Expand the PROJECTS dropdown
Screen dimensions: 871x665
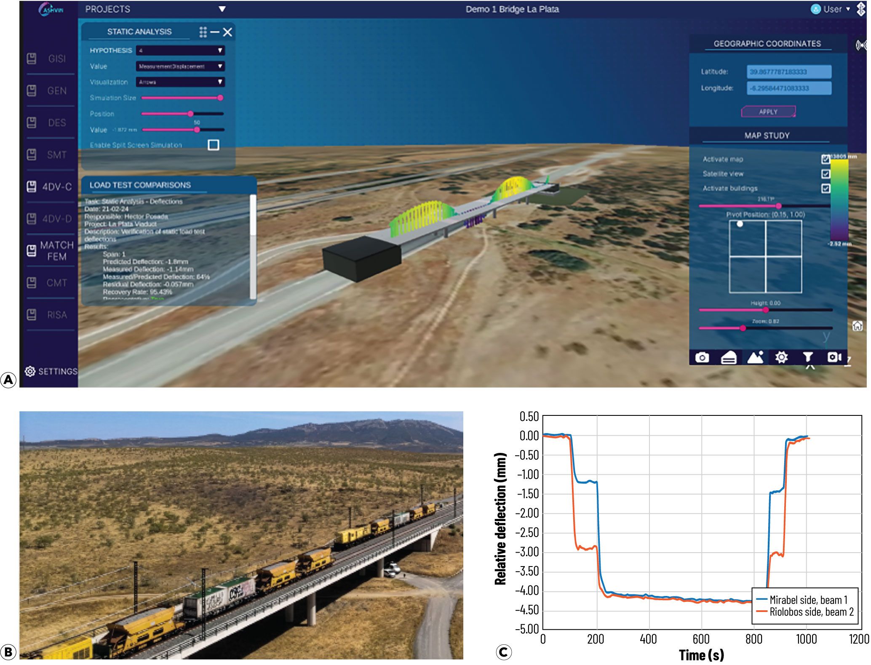click(x=222, y=9)
